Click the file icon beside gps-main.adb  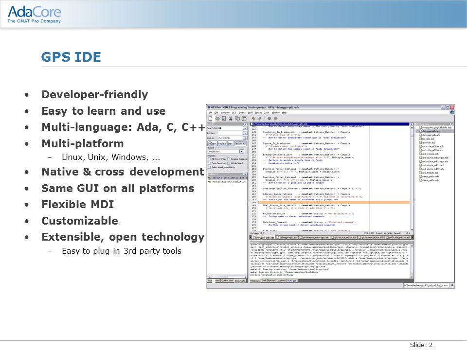click(x=421, y=142)
